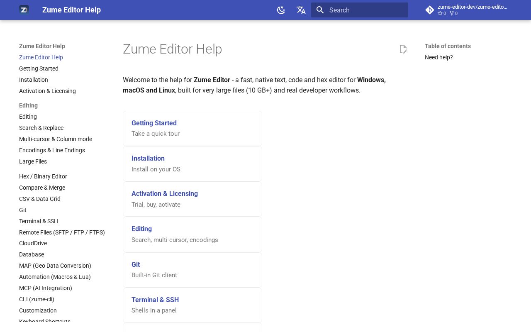Screen dimensions: 531x332
Task: Open Automation (Macros & Lua) page
Action: pyautogui.click(x=55, y=277)
